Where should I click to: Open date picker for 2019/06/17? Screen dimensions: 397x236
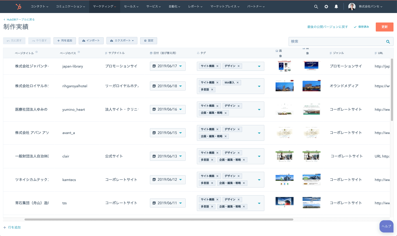point(168,66)
